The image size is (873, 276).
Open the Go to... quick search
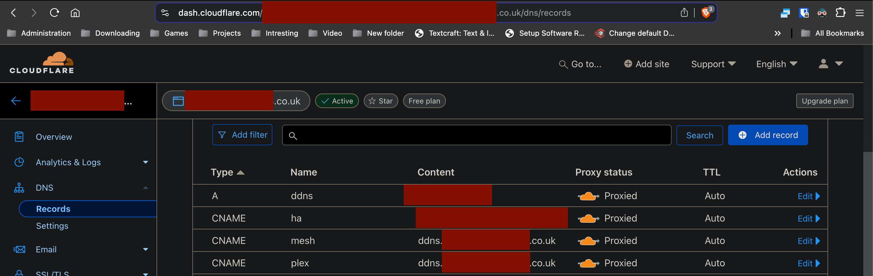coord(580,64)
